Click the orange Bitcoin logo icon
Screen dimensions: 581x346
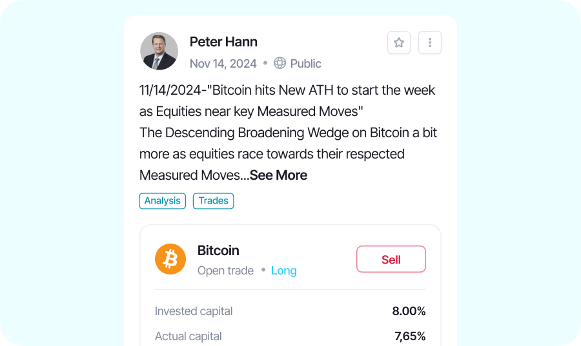[170, 259]
